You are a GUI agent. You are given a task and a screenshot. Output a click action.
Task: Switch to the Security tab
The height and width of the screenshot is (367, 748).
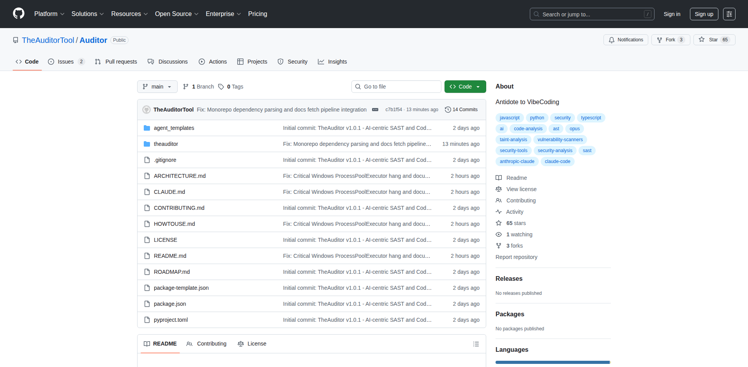pyautogui.click(x=293, y=62)
